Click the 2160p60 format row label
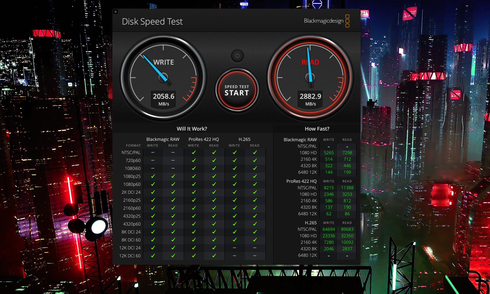The image size is (490, 294). pyautogui.click(x=132, y=208)
